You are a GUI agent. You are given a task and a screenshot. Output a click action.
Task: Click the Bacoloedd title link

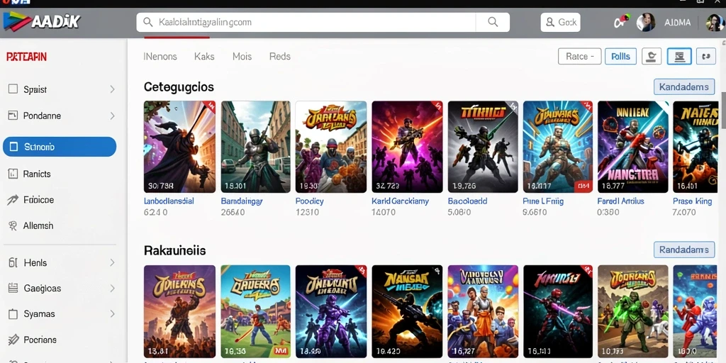pyautogui.click(x=468, y=201)
